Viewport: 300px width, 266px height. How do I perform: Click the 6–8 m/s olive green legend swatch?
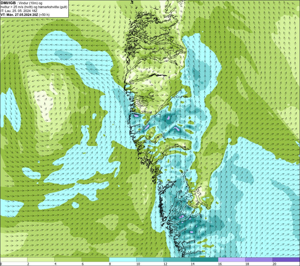[x=95, y=259]
